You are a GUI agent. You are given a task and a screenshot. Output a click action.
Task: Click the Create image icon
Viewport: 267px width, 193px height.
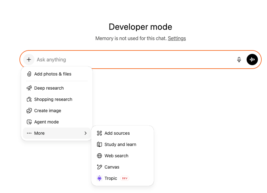[29, 111]
